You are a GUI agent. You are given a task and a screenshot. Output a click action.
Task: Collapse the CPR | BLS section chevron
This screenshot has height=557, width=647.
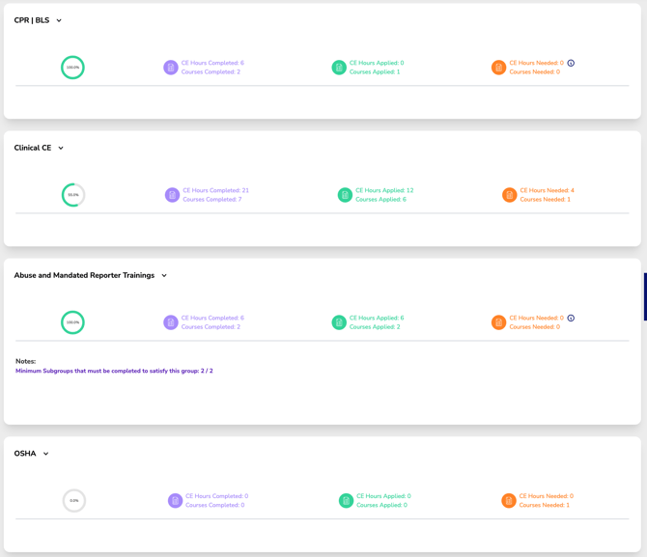[x=59, y=21]
